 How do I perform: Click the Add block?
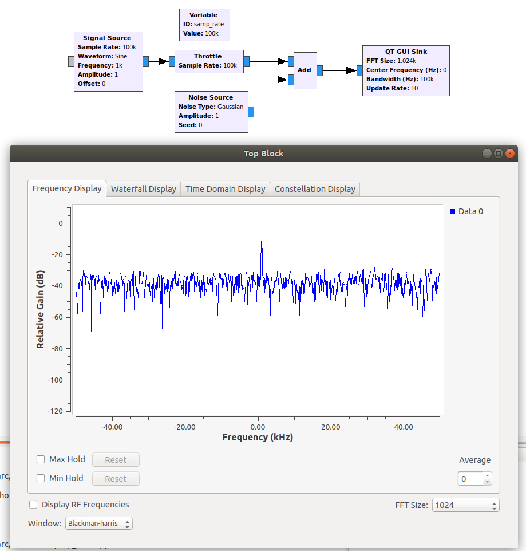(304, 70)
